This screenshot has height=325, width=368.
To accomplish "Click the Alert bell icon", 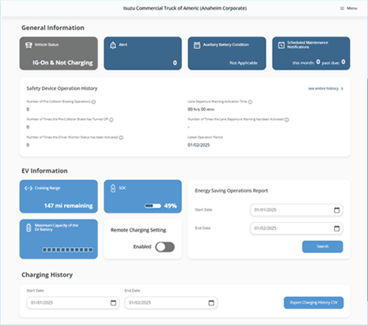I will coord(113,45).
